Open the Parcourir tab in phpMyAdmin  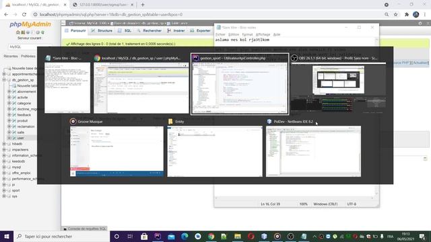tap(75, 31)
